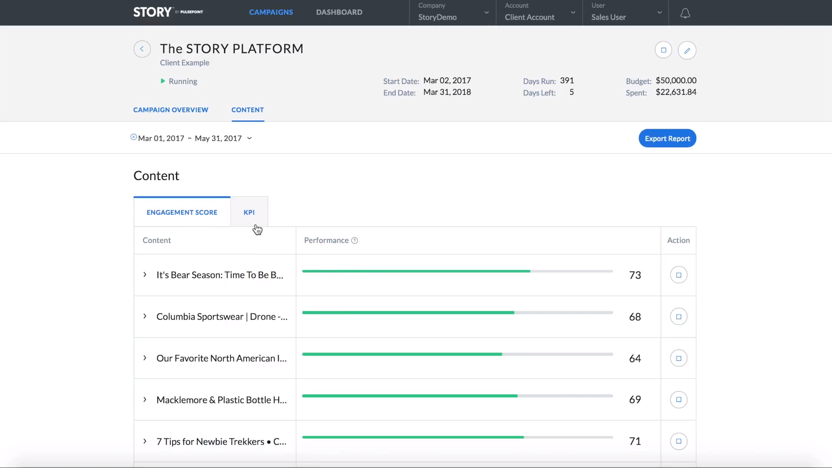The width and height of the screenshot is (832, 468).
Task: Switch to the CAMPAIGN OVERVIEW tab
Action: (171, 110)
